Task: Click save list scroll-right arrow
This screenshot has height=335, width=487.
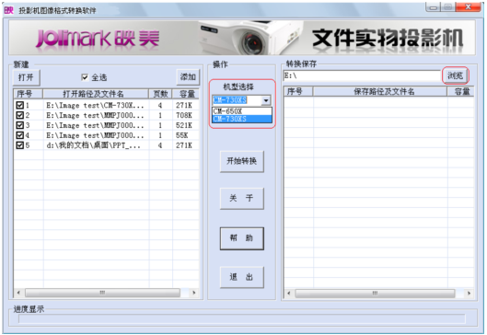Action: tap(469, 293)
